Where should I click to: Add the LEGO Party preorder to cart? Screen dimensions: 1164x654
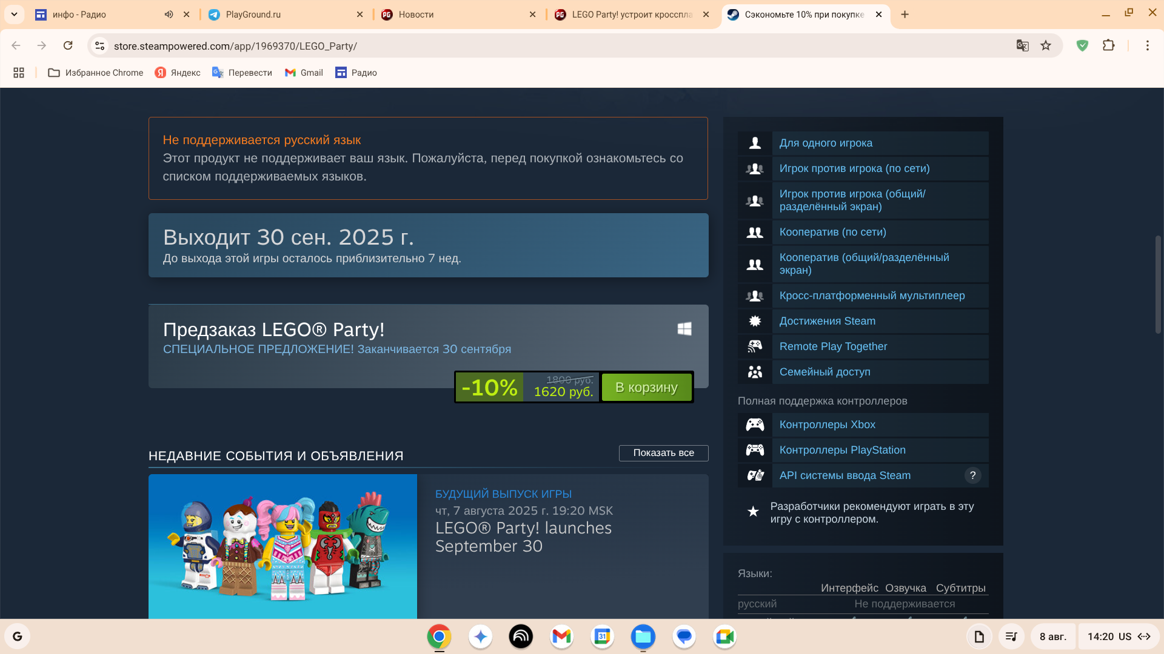click(x=646, y=388)
